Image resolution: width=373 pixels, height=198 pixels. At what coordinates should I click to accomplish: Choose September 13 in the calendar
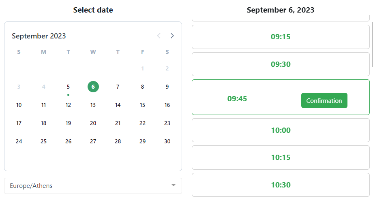[x=93, y=105]
